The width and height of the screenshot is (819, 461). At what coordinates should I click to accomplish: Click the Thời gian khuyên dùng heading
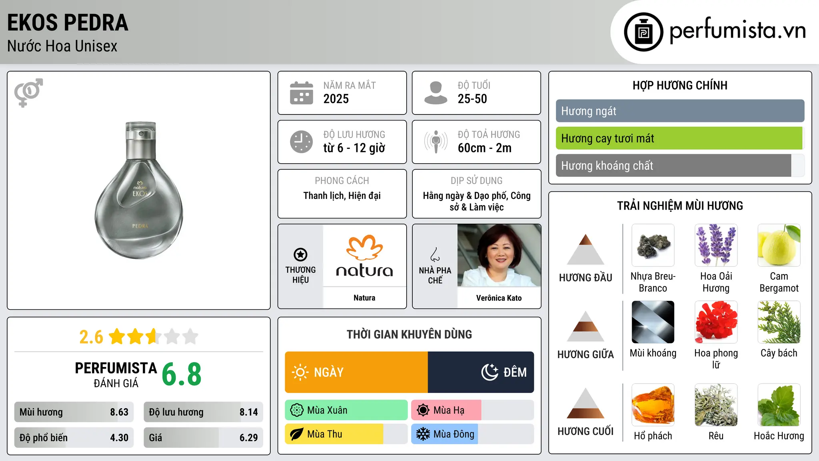click(x=409, y=334)
